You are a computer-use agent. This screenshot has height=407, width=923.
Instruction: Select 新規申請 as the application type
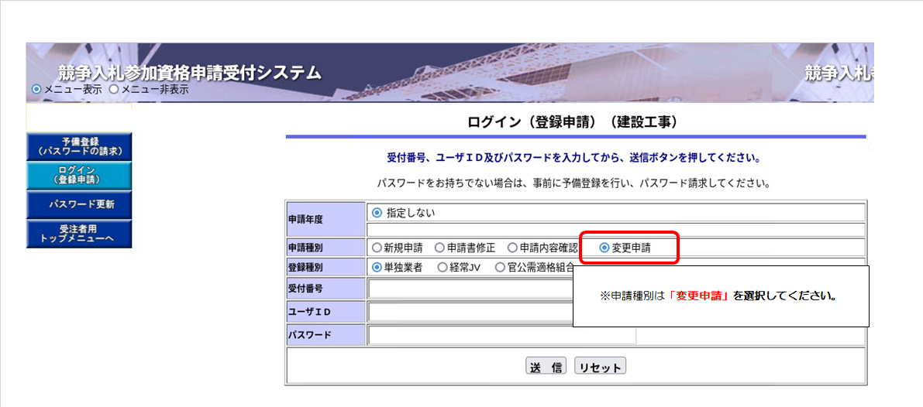click(x=377, y=248)
